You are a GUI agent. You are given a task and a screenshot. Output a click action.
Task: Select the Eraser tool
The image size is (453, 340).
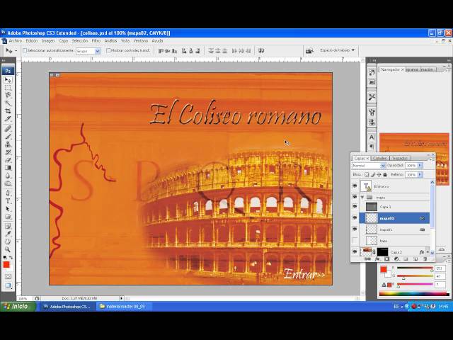coord(8,160)
